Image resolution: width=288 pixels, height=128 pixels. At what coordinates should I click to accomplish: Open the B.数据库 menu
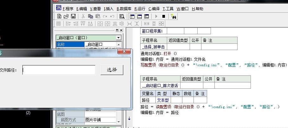(124, 9)
